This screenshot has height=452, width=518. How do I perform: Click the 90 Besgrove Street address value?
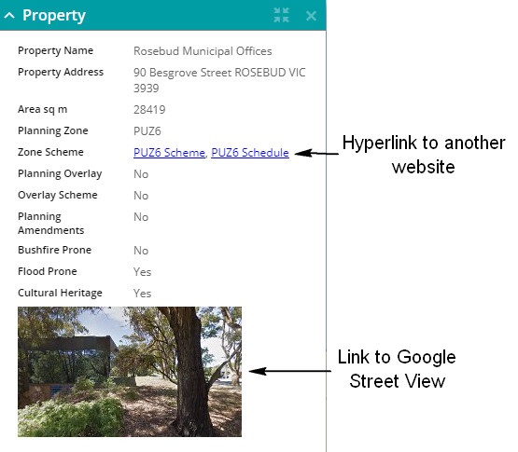point(219,80)
